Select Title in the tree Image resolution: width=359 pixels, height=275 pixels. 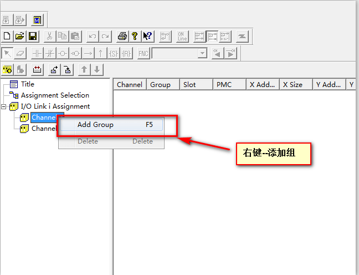pos(27,84)
